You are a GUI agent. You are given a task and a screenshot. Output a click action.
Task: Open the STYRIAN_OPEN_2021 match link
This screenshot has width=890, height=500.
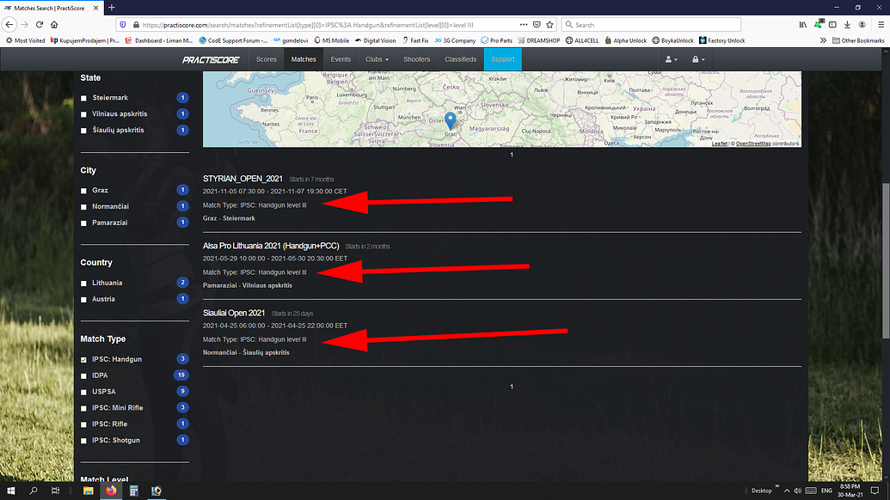[242, 179]
